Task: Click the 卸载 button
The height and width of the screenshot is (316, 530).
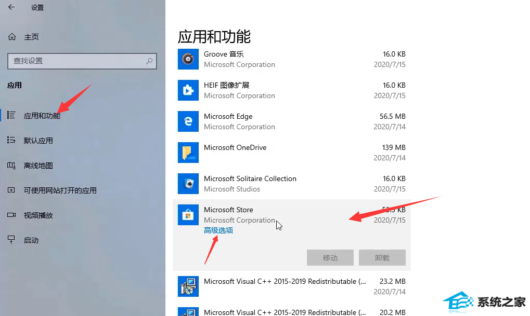Action: 382,258
